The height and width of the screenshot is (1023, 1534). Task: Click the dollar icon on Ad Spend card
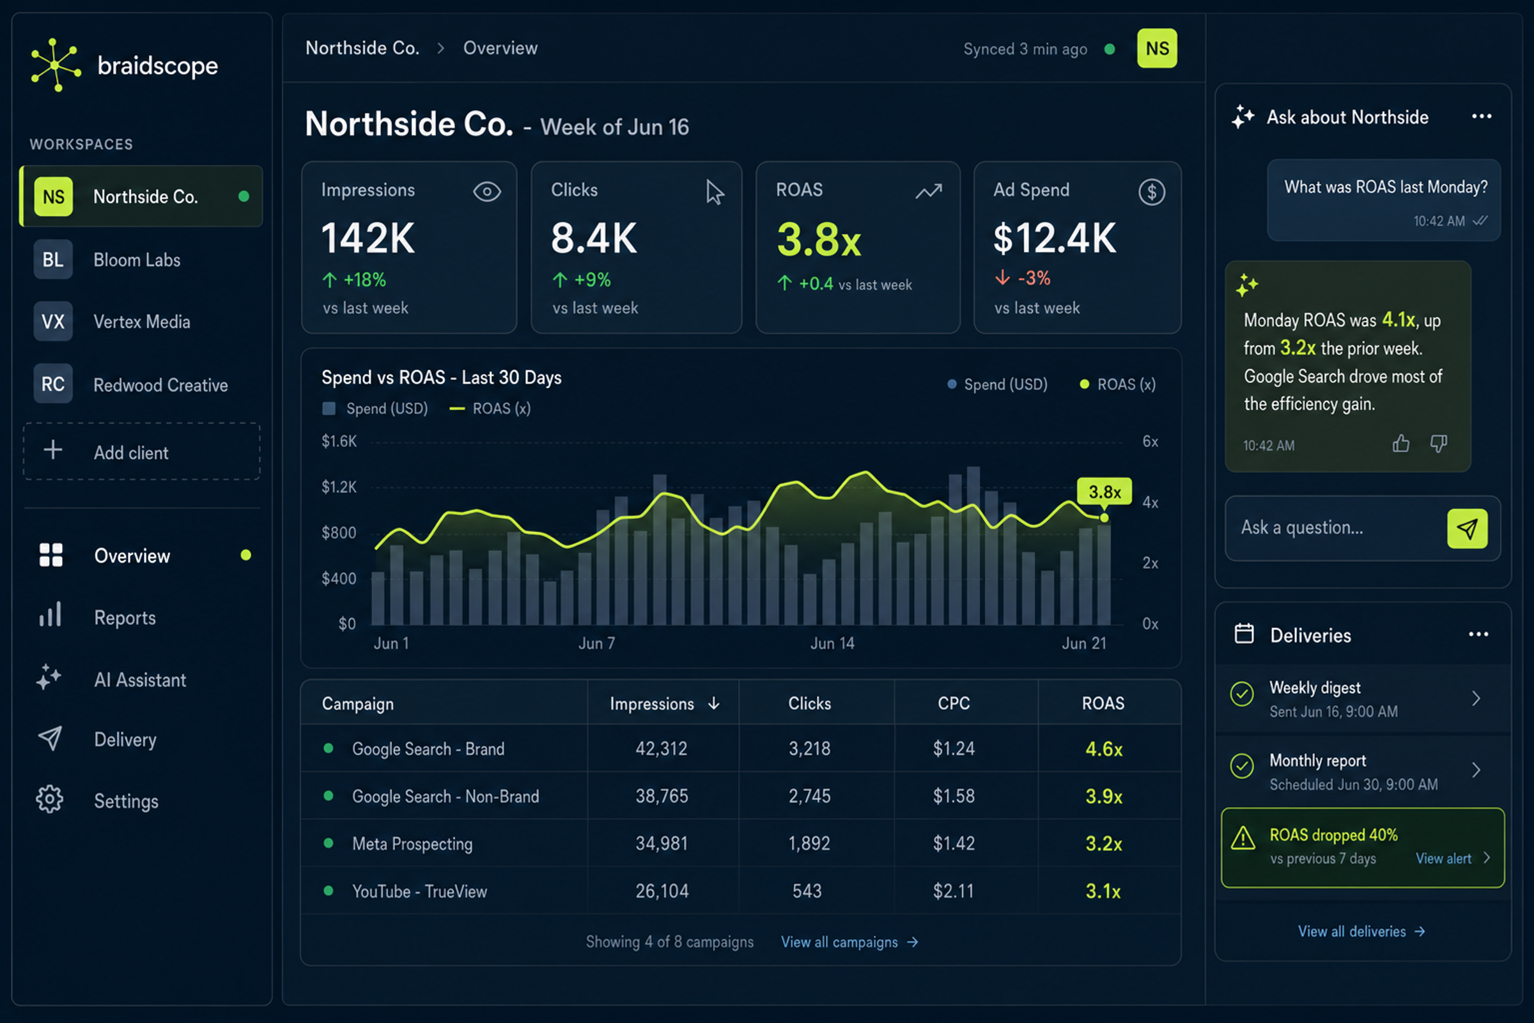[1152, 192]
